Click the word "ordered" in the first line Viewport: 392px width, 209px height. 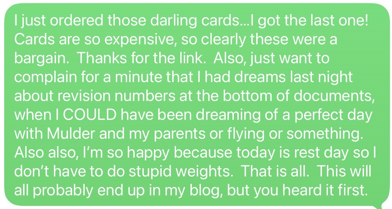coord(73,21)
